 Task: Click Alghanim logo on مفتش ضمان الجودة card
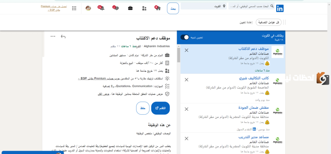click(277, 111)
